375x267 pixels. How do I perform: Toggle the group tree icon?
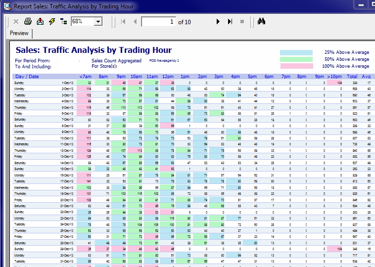pyautogui.click(x=63, y=22)
